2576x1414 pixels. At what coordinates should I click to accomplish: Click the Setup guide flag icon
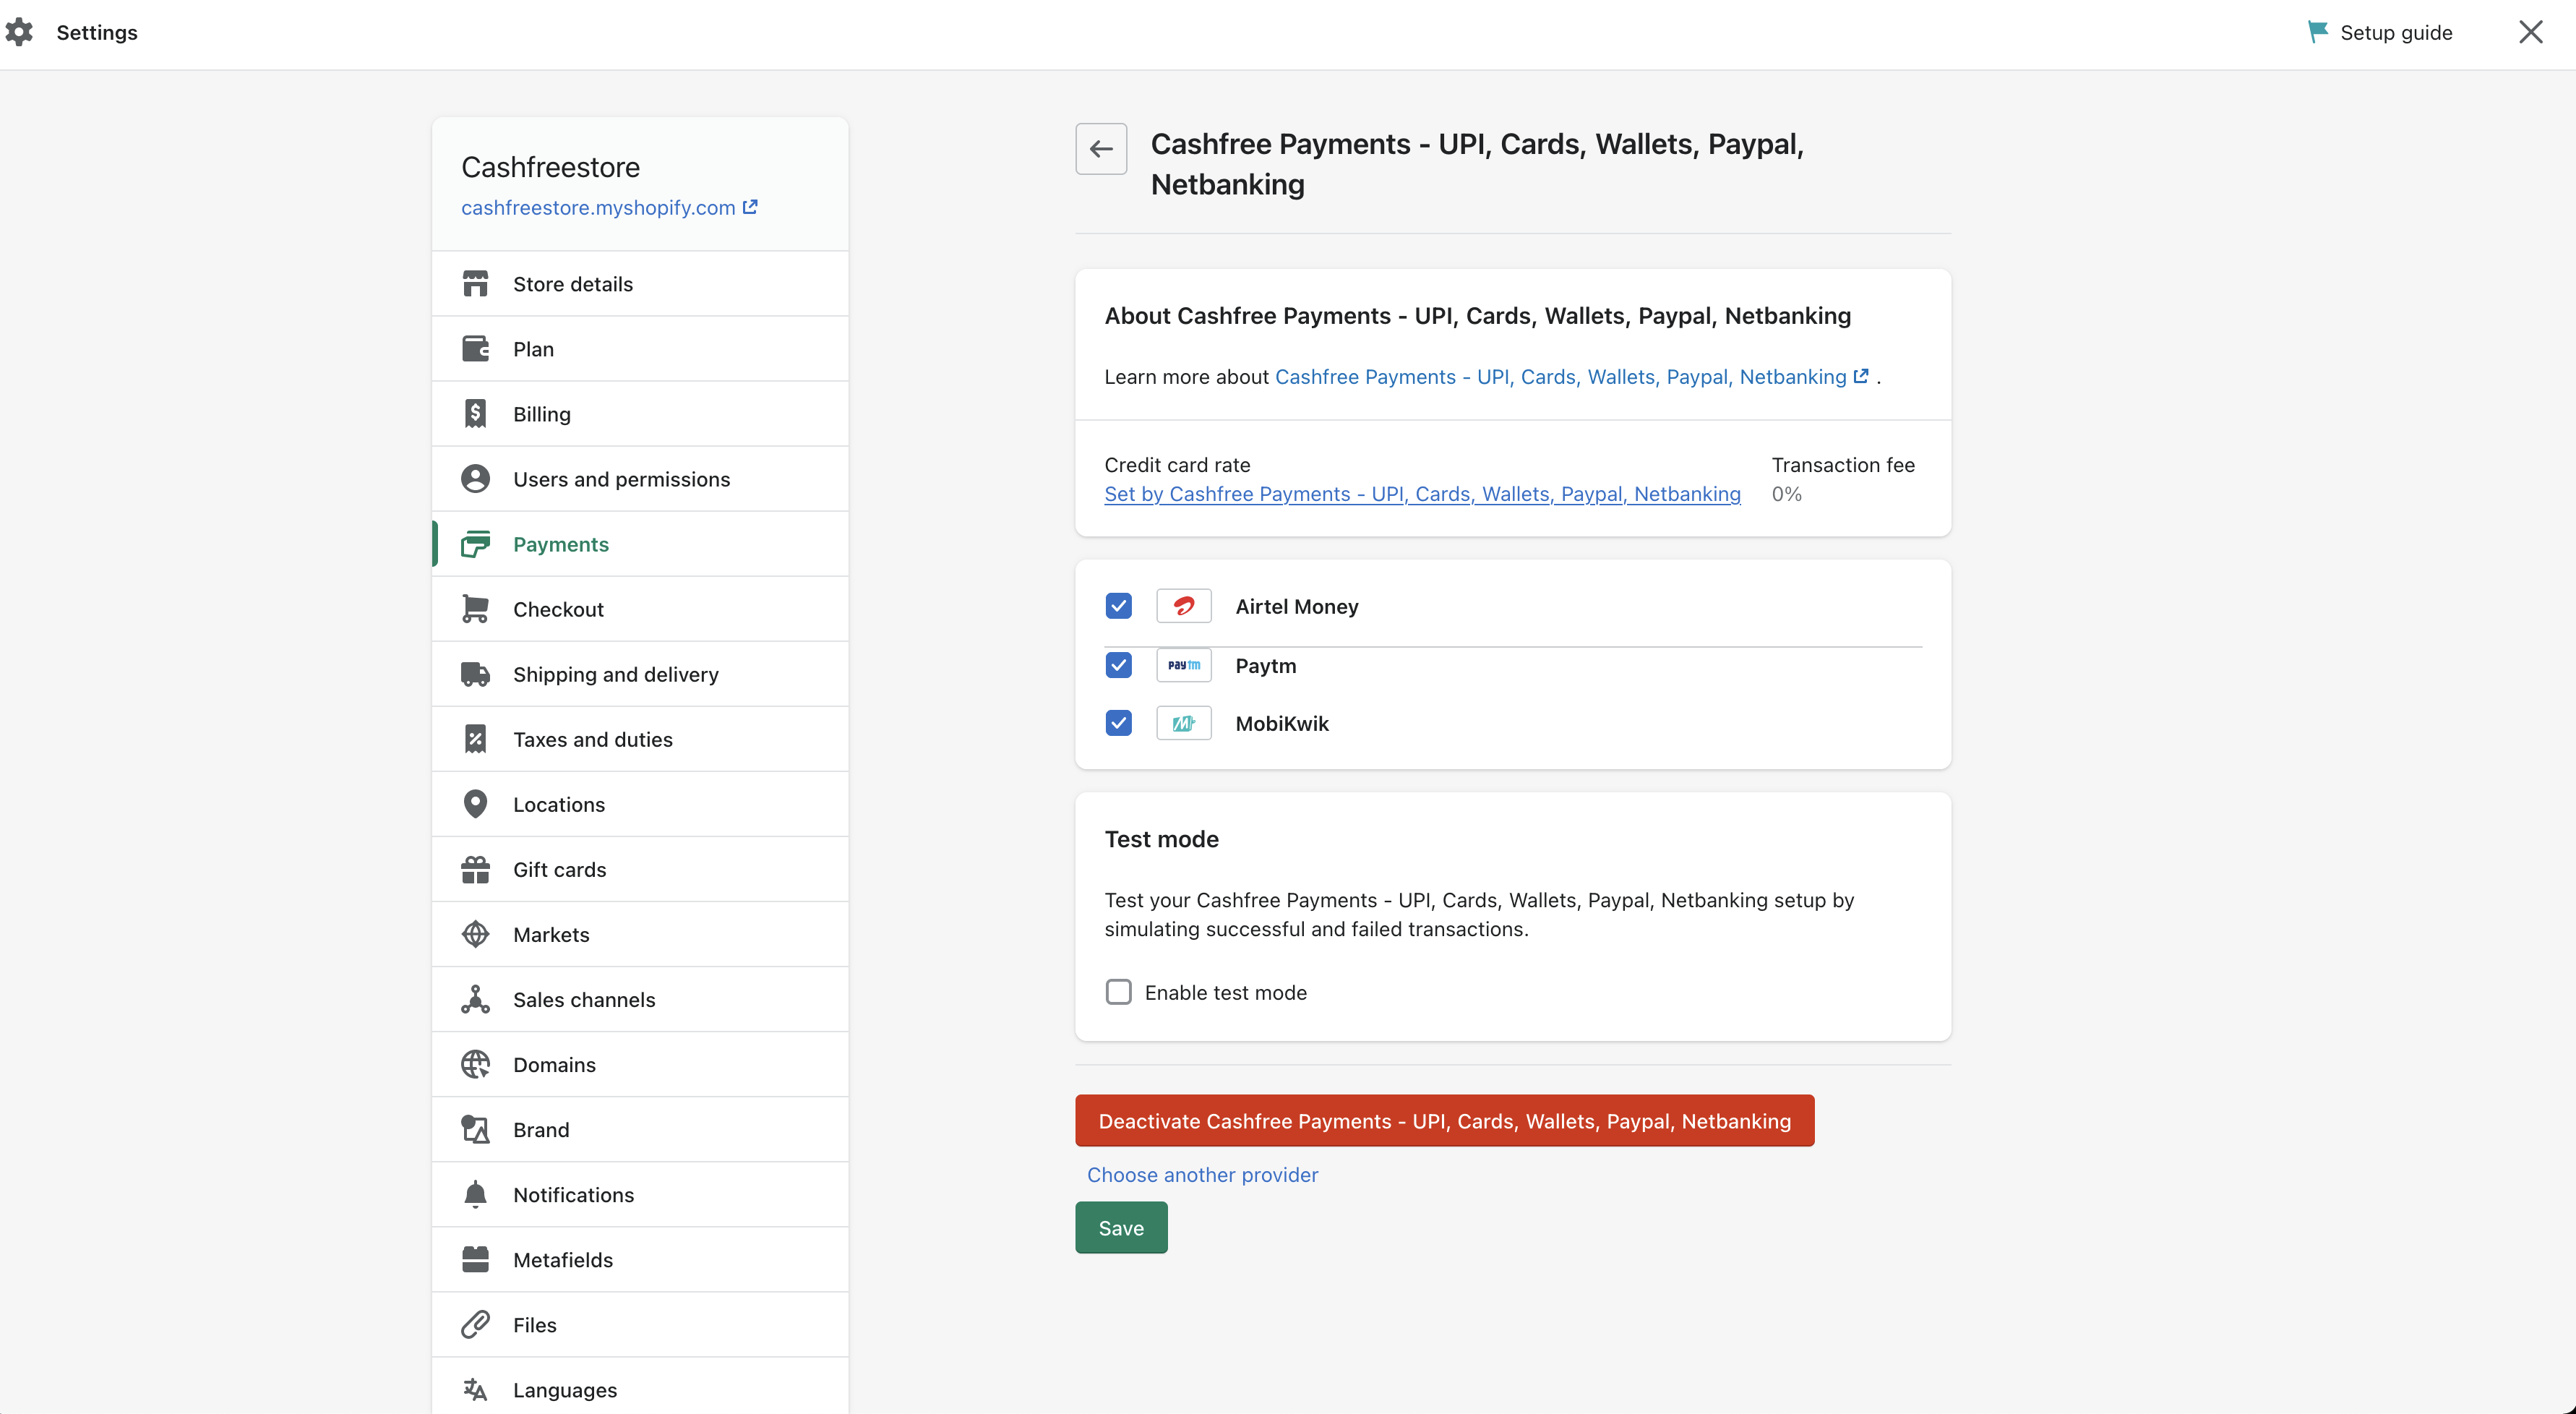[2317, 32]
